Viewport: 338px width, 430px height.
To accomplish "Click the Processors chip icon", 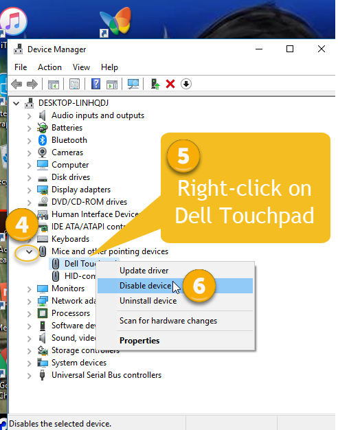I will tap(43, 313).
